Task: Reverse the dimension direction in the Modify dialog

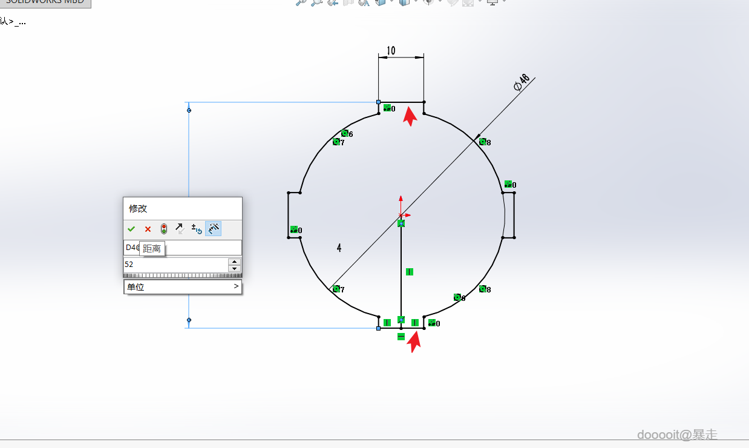Action: (180, 229)
